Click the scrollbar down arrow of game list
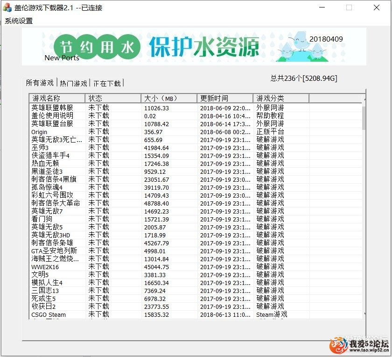The width and height of the screenshot is (392, 357). click(x=364, y=314)
